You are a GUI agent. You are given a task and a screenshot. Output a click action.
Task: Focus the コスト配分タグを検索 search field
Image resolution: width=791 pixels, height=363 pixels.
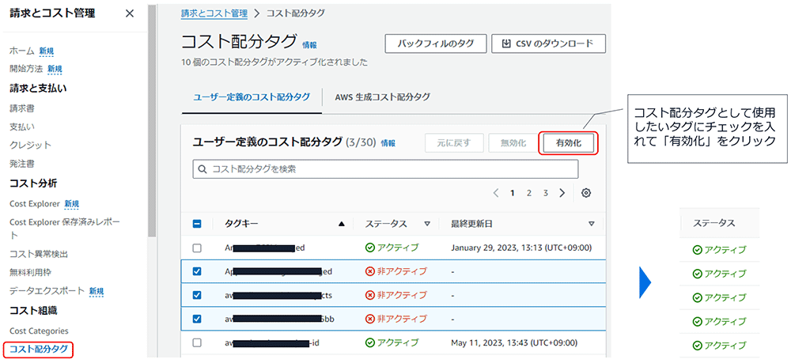(x=385, y=169)
